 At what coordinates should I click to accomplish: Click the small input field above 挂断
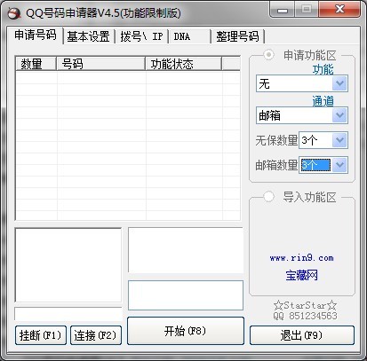68,314
